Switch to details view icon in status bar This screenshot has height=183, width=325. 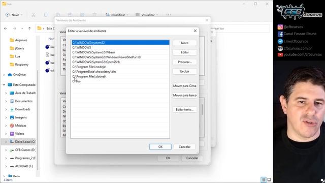tap(264, 179)
